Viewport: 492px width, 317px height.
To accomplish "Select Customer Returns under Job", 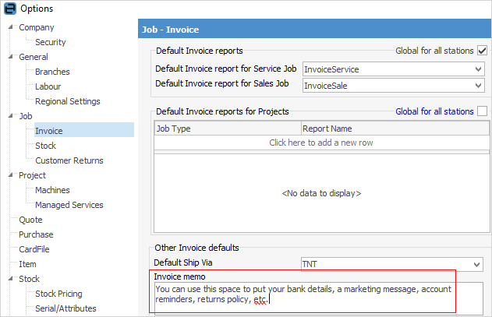I will pos(69,161).
